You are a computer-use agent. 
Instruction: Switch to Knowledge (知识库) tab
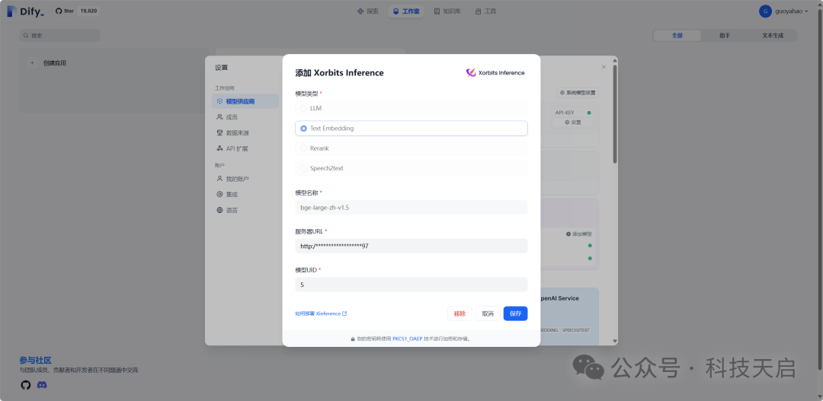tap(447, 11)
